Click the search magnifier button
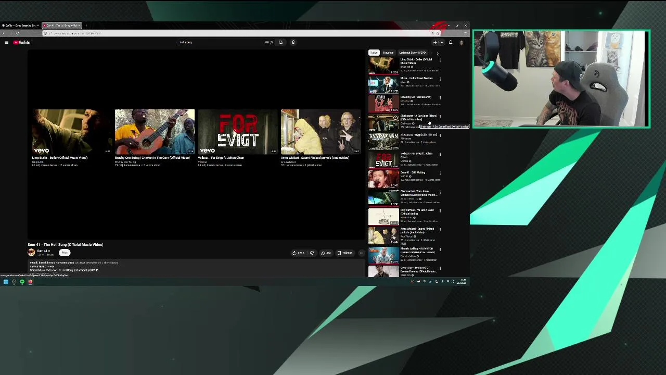 click(x=280, y=42)
